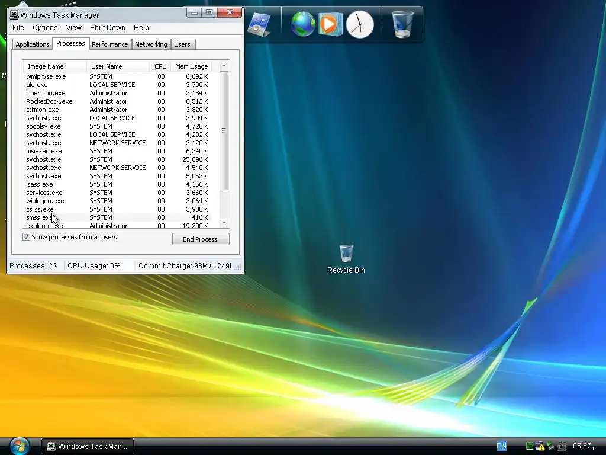Select the msiexec.exe process row
The image size is (606, 455).
click(118, 151)
